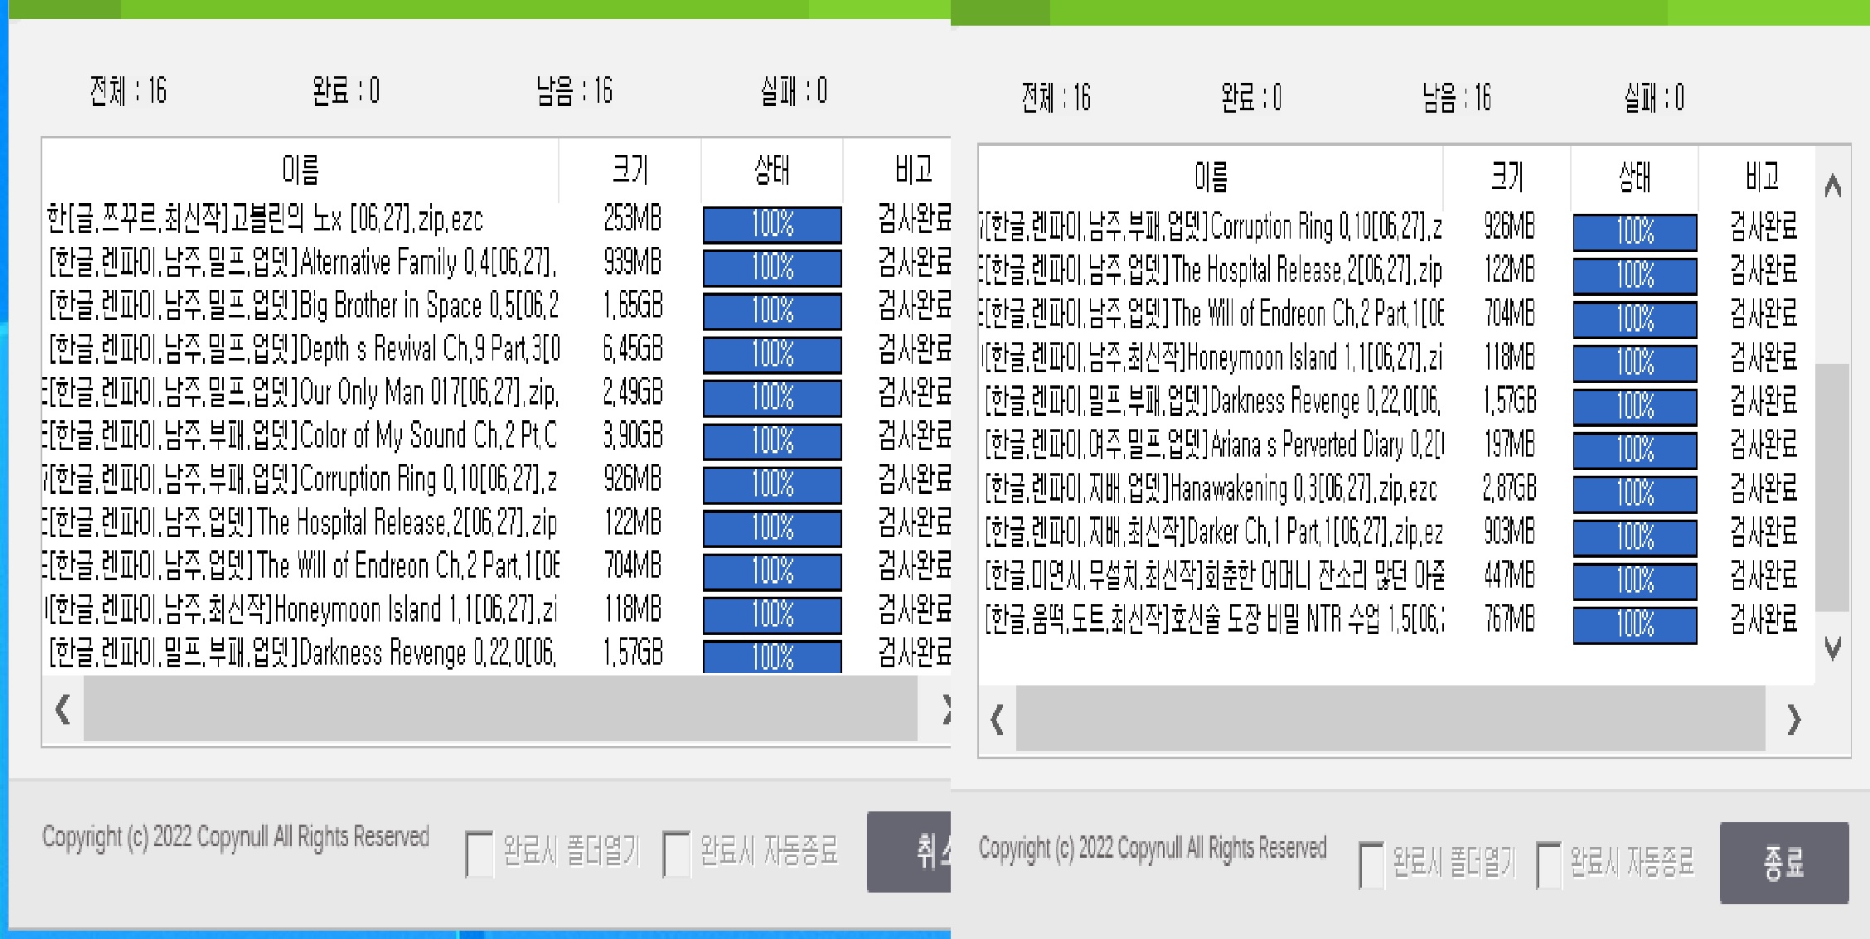Click progress bar of 6.45GB Depth s Revival row
Screen dimensions: 1870x939
pos(772,354)
